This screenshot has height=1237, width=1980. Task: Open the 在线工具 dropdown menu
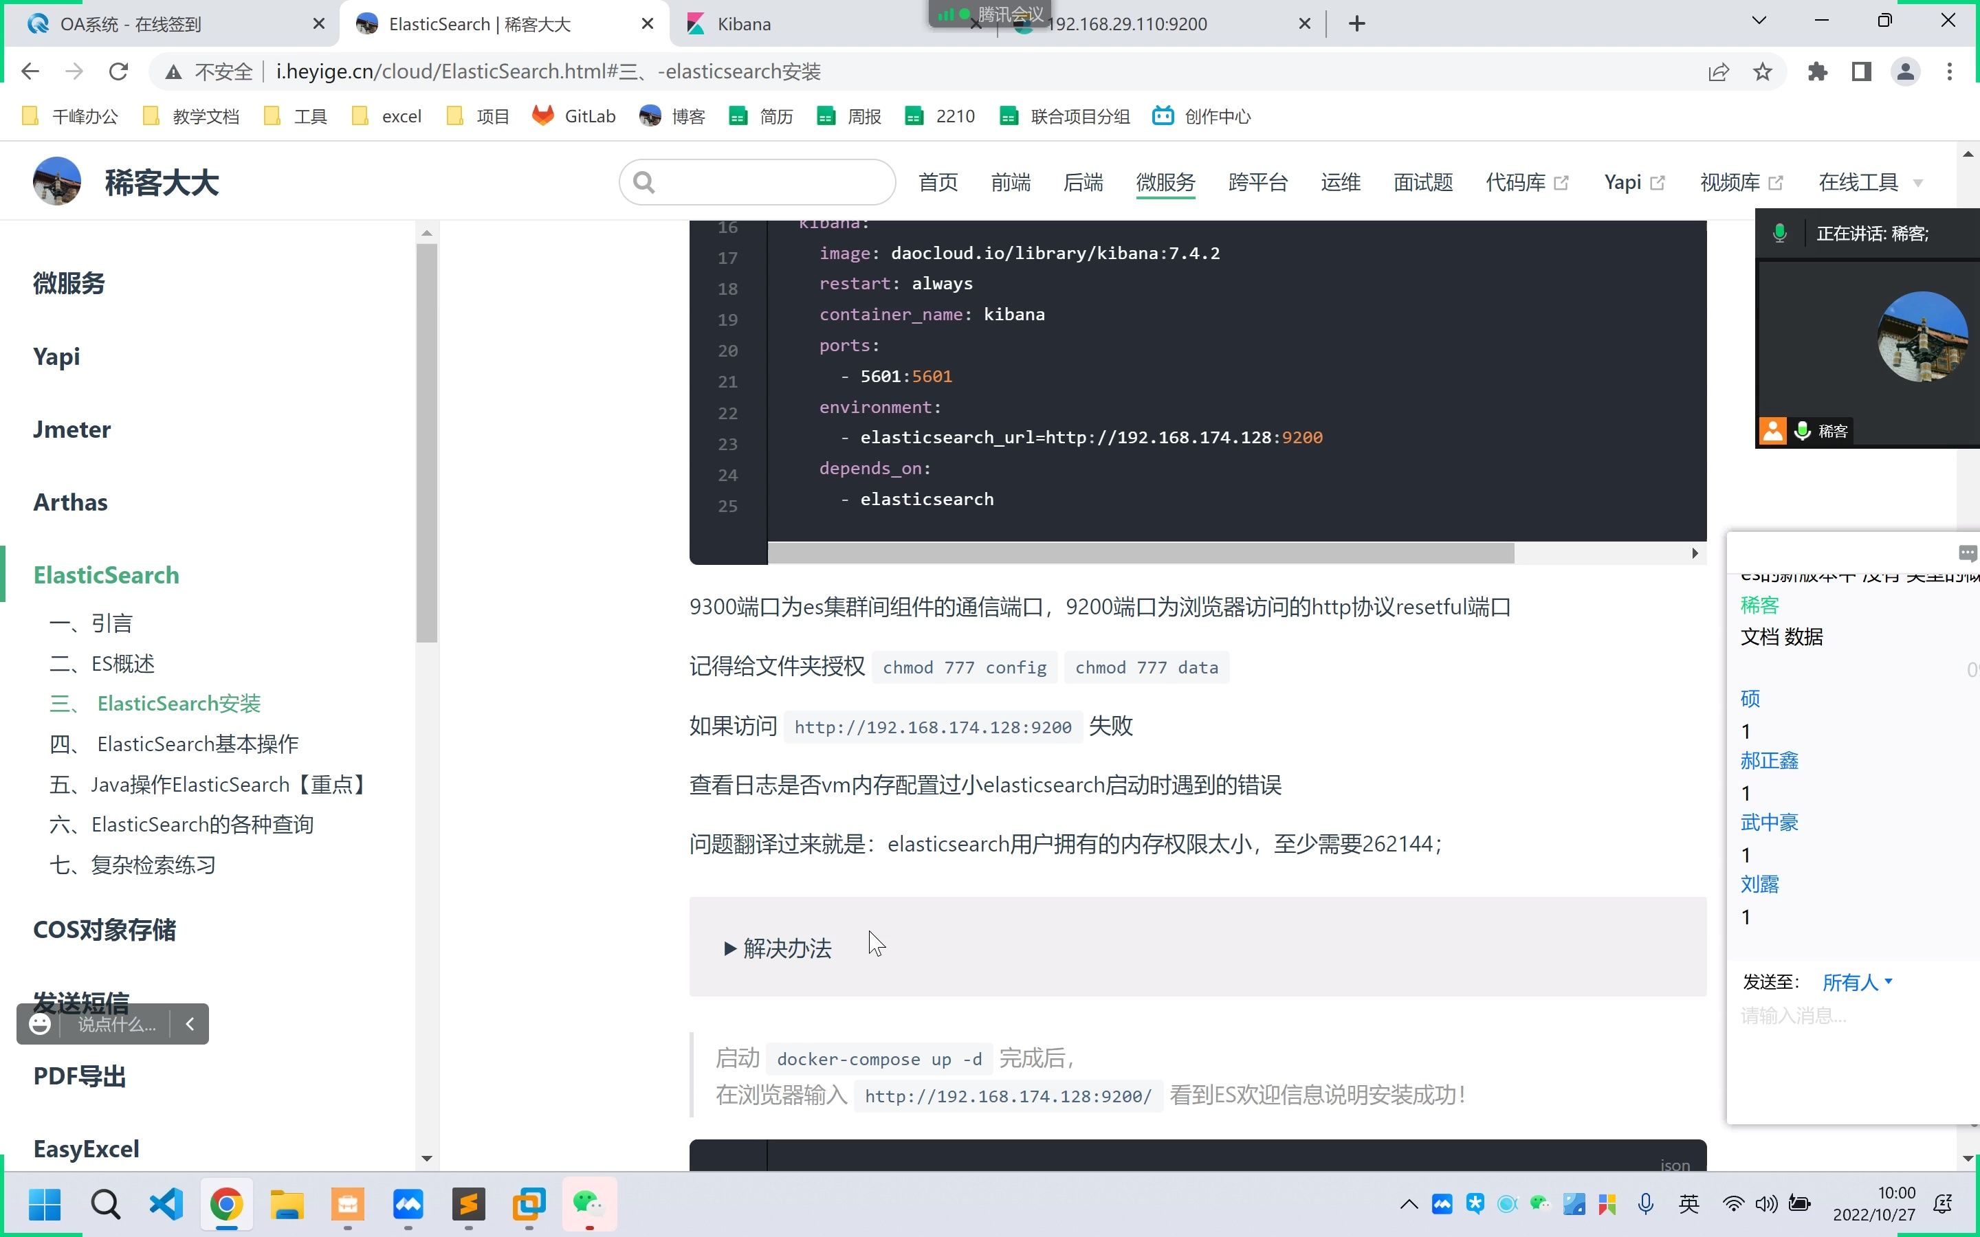coord(1869,181)
